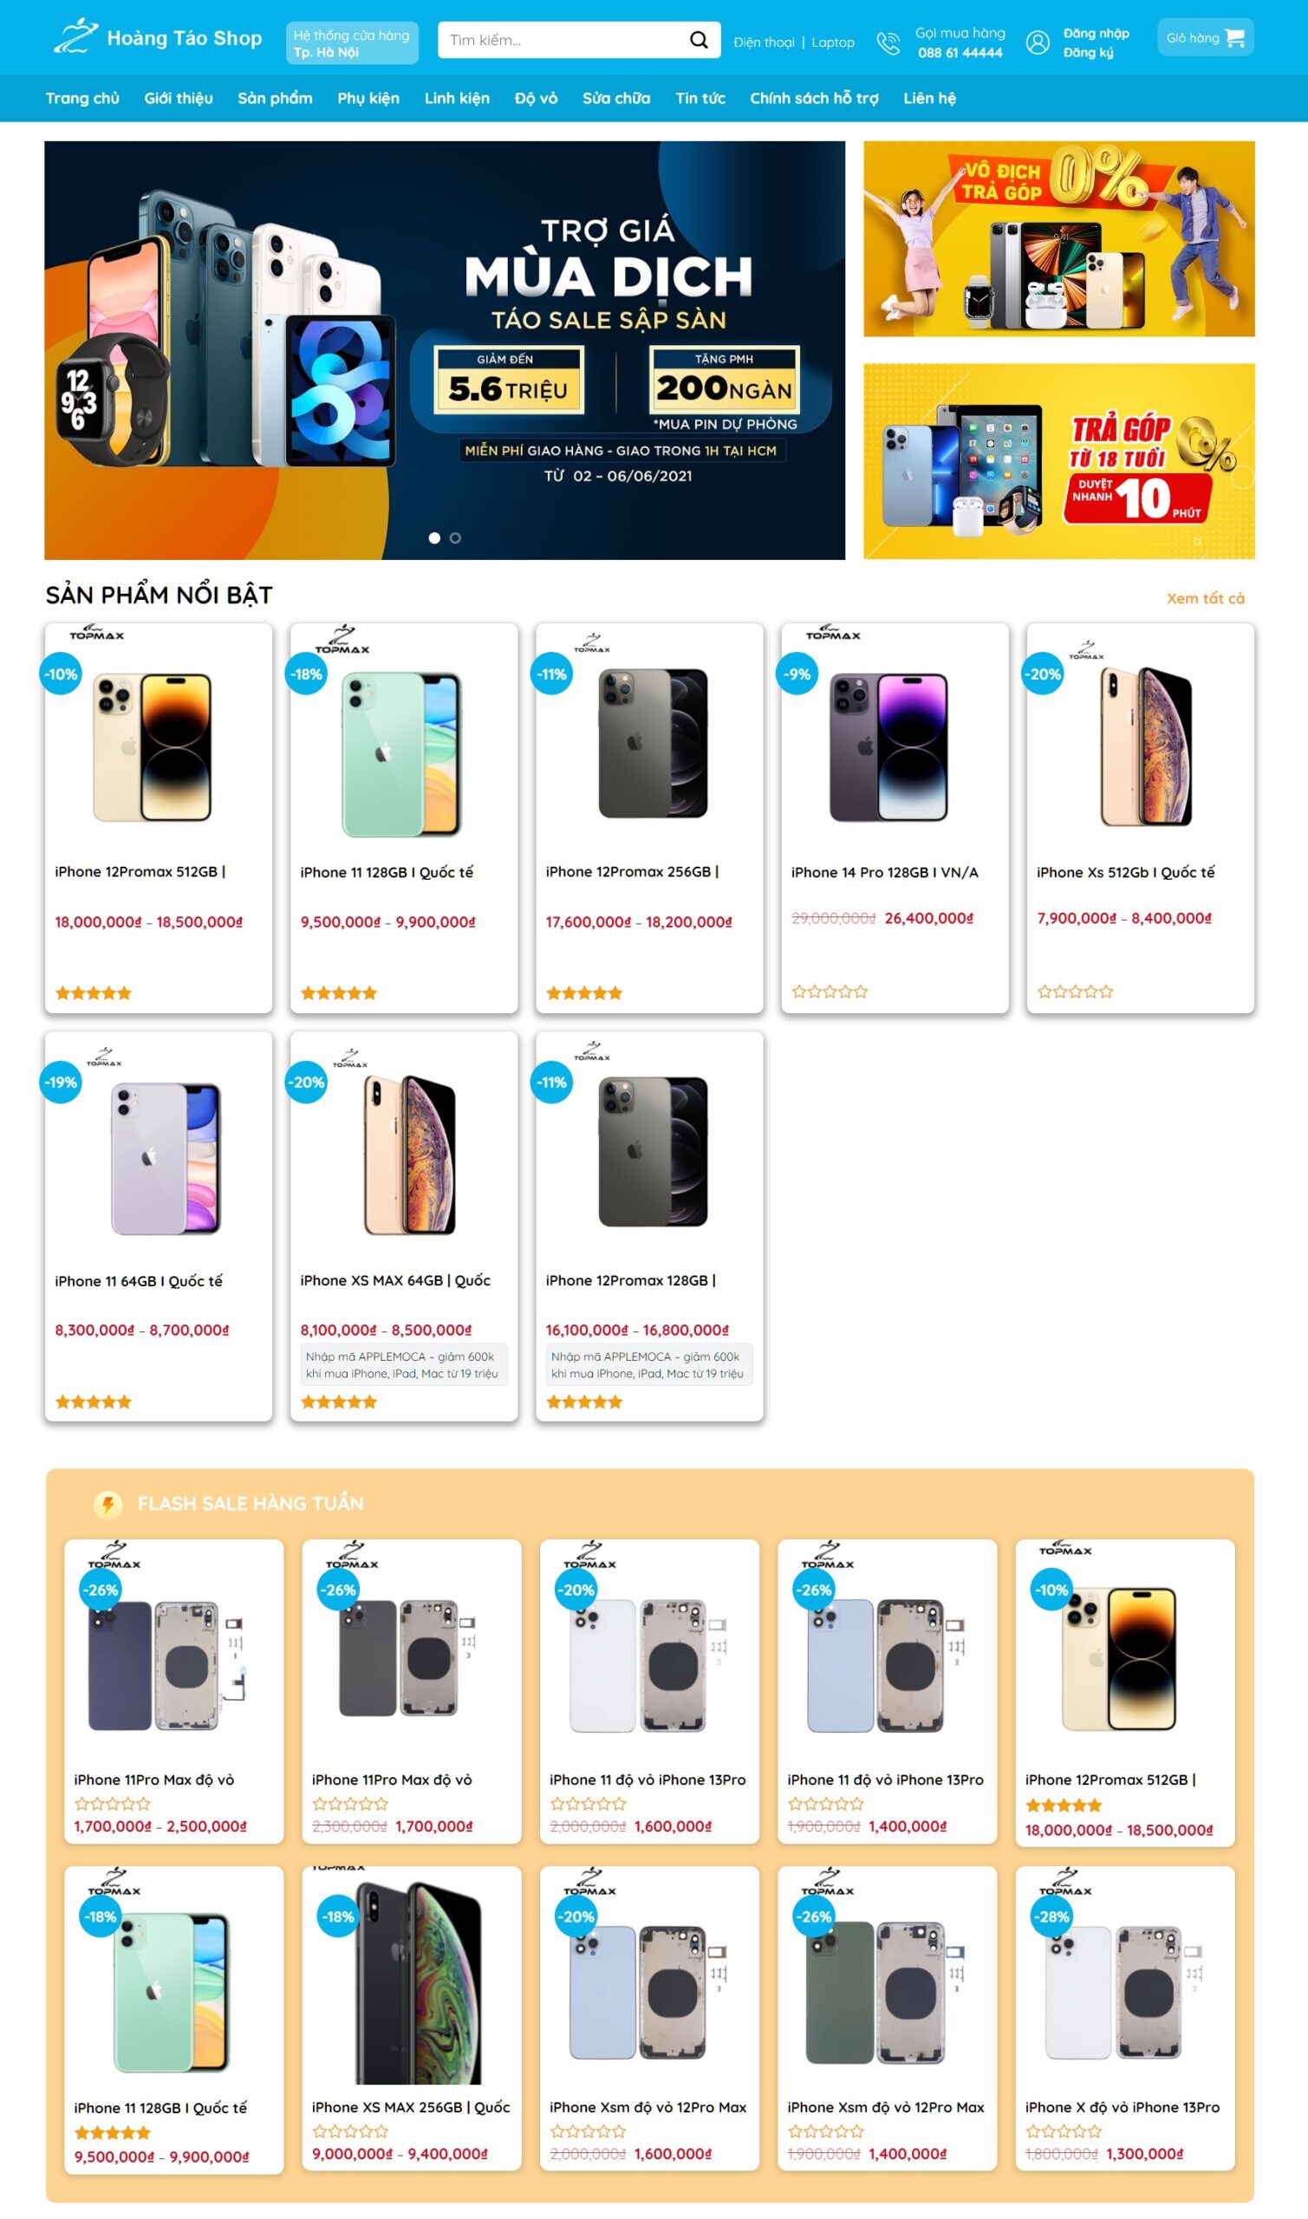Click the flash sale lightning icon
Screen dimensions: 1308x2219
[x=108, y=1503]
